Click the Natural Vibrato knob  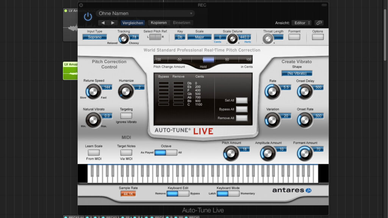(x=93, y=120)
